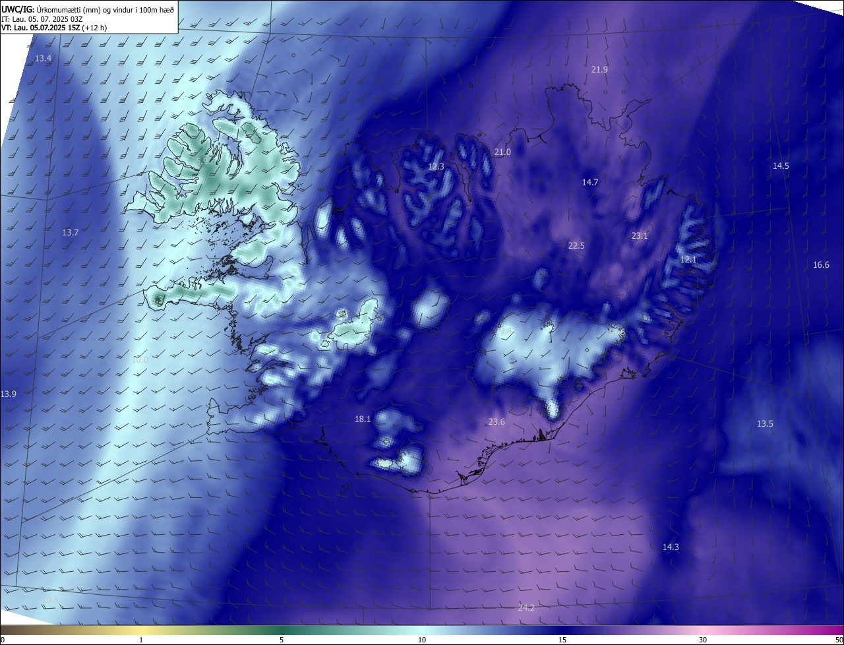844x645 pixels.
Task: Click the map value label 18.1
Action: (363, 419)
